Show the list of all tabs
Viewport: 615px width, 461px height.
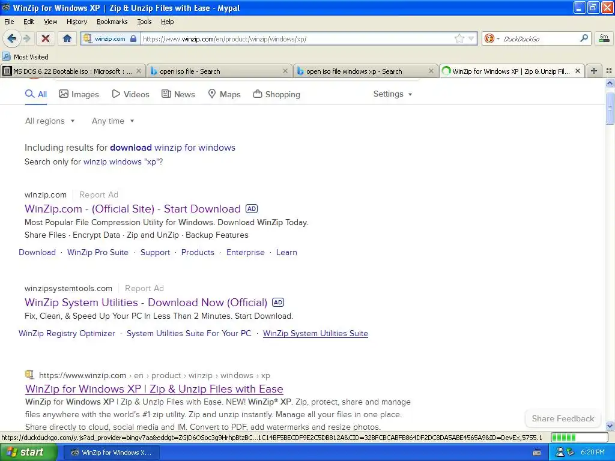(609, 71)
